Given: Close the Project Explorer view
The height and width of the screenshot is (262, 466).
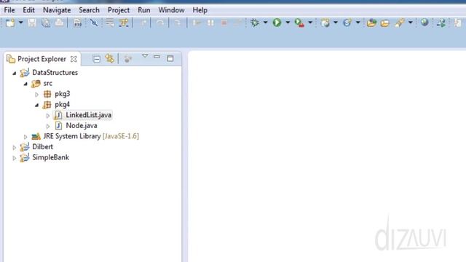Looking at the screenshot, I should [74, 59].
